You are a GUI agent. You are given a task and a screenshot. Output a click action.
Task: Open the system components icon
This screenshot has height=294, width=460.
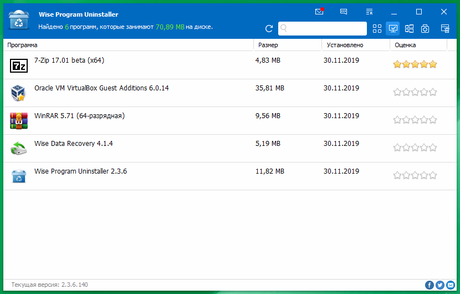point(425,28)
